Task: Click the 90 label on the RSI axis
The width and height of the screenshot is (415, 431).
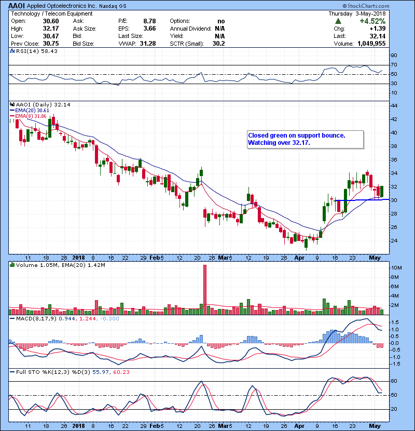Action: pyautogui.click(x=394, y=56)
